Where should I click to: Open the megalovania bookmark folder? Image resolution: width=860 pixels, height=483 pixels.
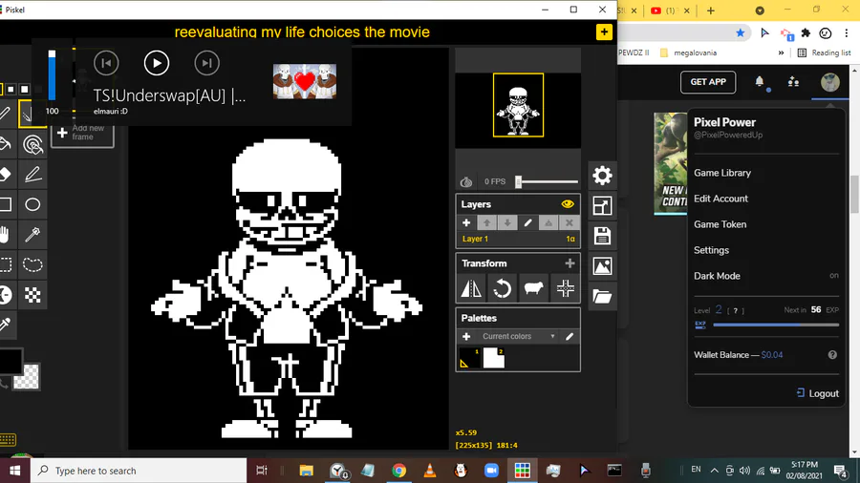[688, 52]
